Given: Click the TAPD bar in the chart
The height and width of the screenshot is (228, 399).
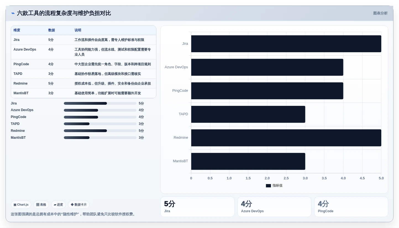Looking at the screenshot, I should click(248, 114).
